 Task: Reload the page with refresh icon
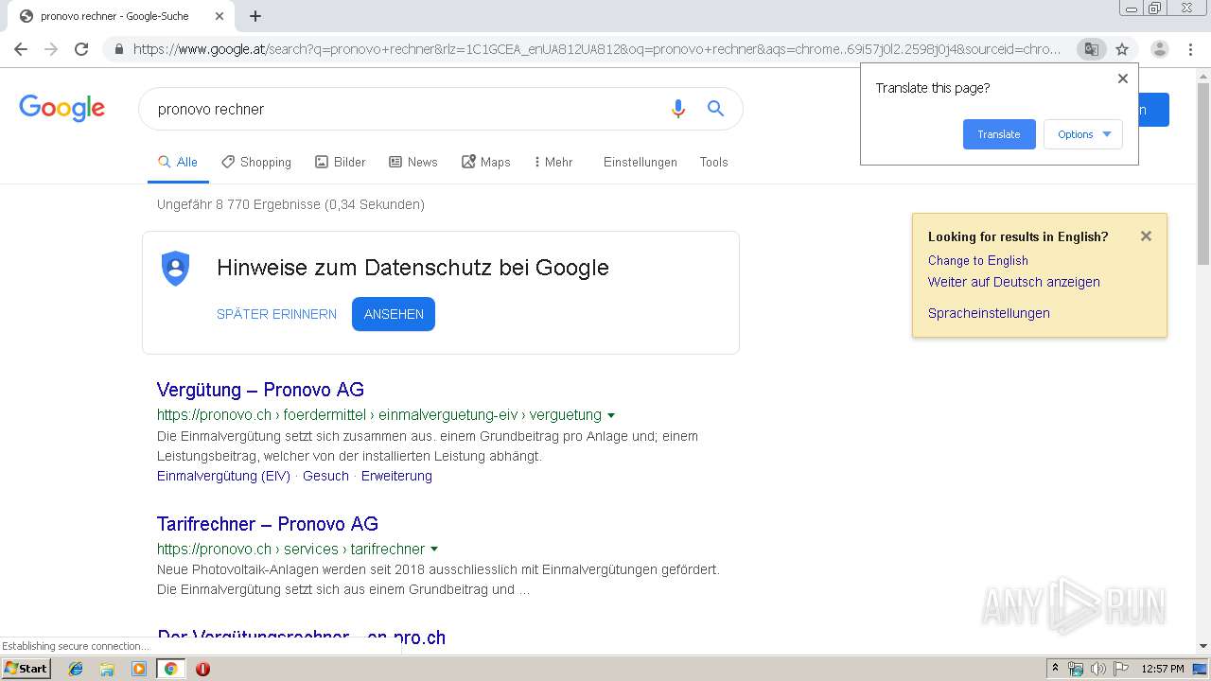tap(81, 49)
